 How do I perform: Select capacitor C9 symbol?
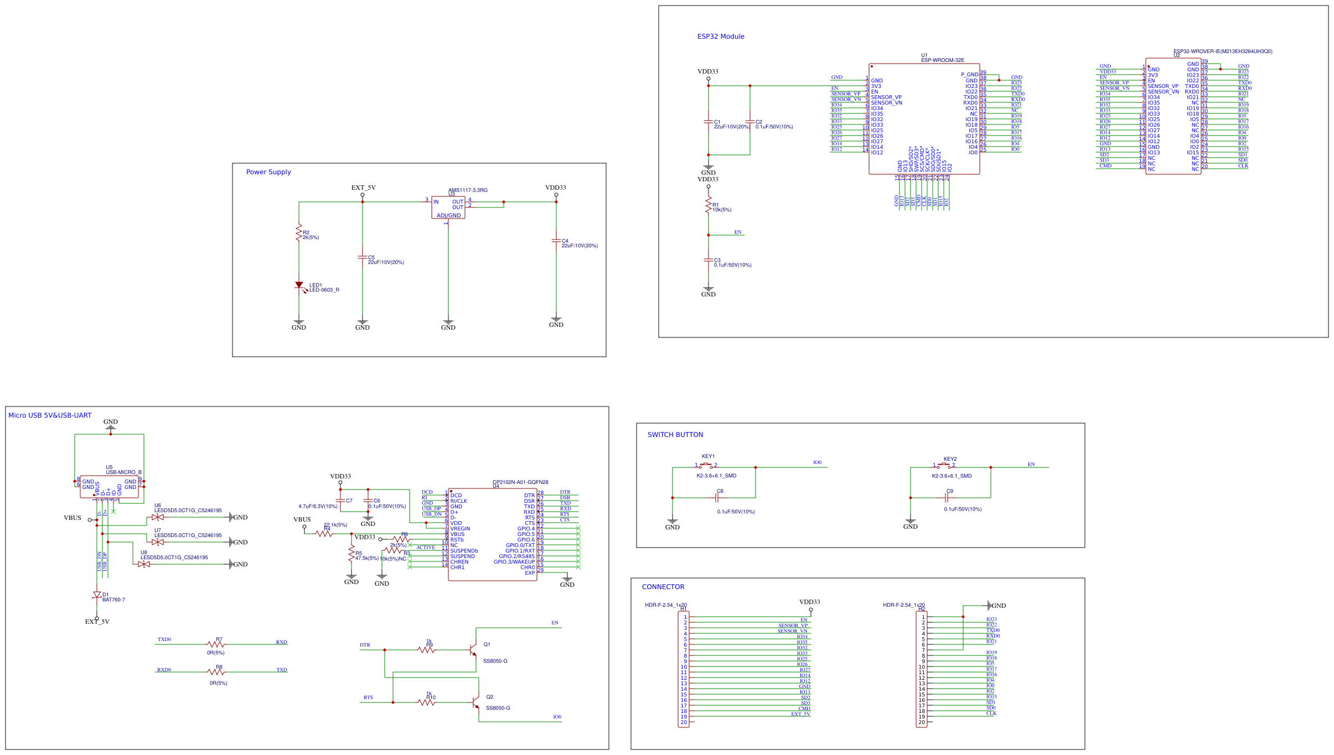(947, 498)
